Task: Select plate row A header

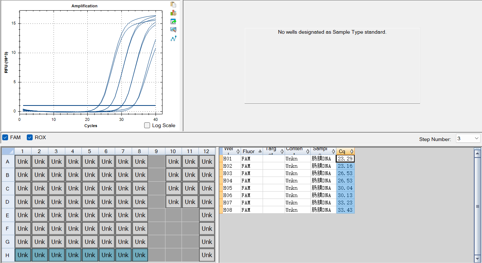Action: pyautogui.click(x=8, y=162)
